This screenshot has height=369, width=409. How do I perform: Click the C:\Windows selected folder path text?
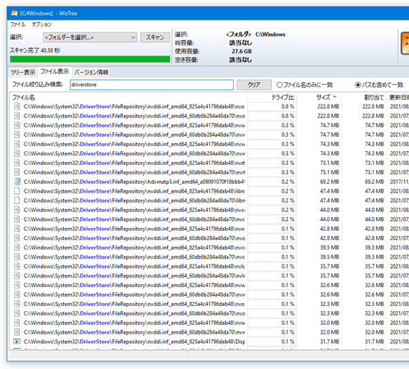point(270,35)
